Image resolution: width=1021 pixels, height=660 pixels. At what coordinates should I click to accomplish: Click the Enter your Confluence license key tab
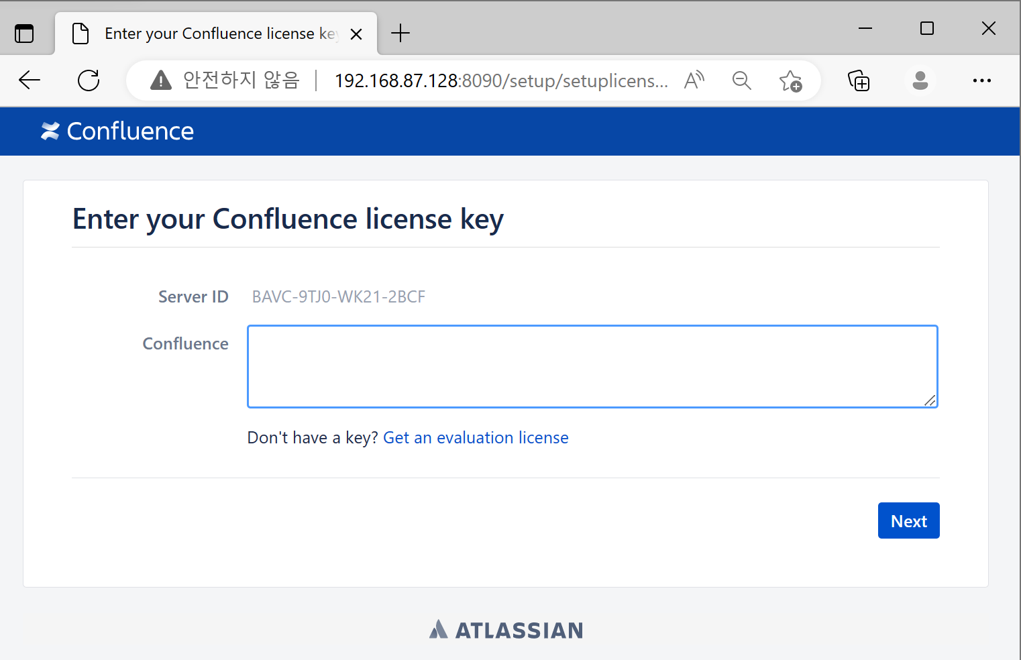[x=216, y=34]
